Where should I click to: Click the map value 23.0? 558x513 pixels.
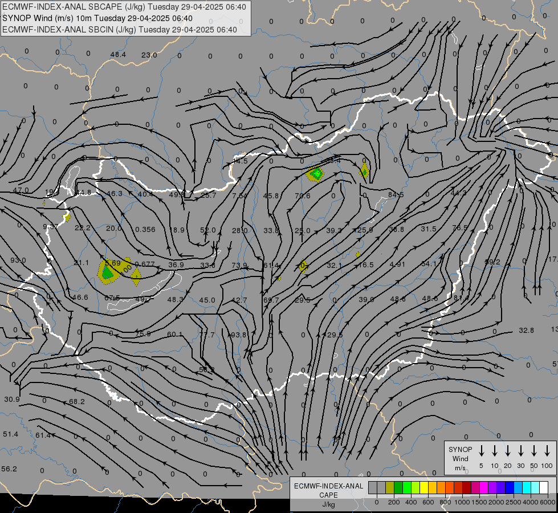pos(149,55)
